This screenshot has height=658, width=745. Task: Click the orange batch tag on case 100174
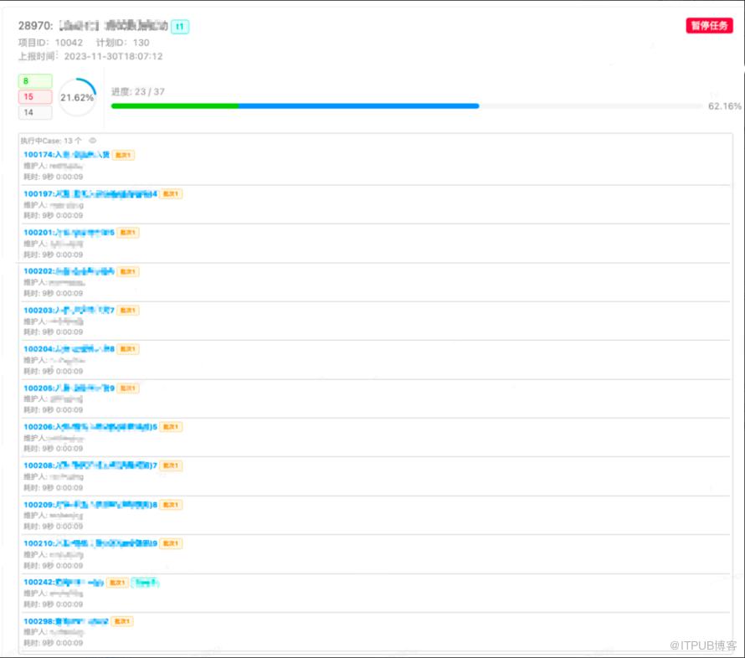(124, 155)
